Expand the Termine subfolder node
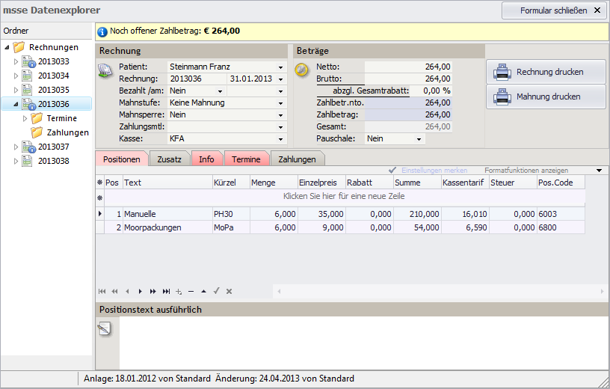Viewport: 610px width, 389px height. [x=25, y=118]
